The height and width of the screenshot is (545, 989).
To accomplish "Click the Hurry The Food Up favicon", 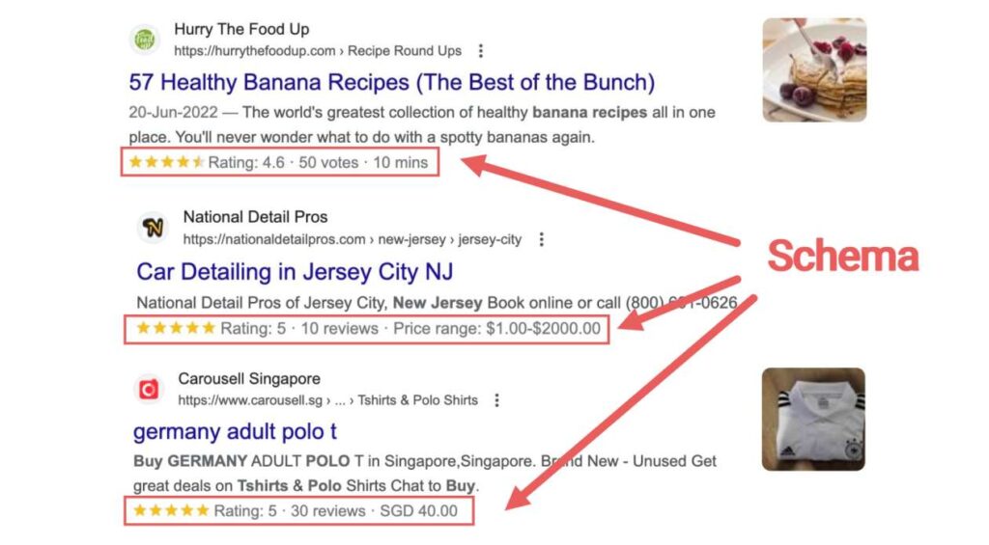I will click(145, 40).
